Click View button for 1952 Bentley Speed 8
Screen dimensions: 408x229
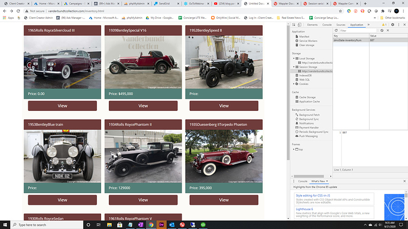(x=224, y=106)
